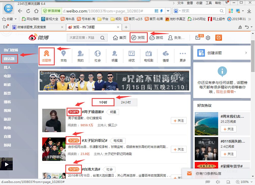Select the 电视剧 category icon
The height and width of the screenshot is (185, 255).
click(x=149, y=56)
